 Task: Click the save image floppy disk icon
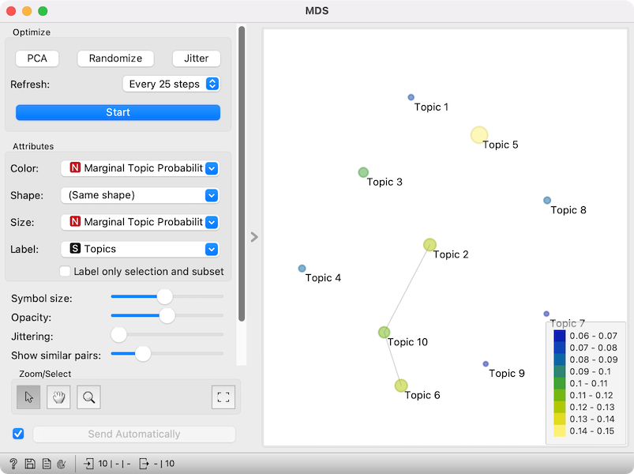pyautogui.click(x=30, y=464)
